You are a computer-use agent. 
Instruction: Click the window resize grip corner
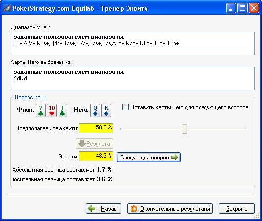257,216
